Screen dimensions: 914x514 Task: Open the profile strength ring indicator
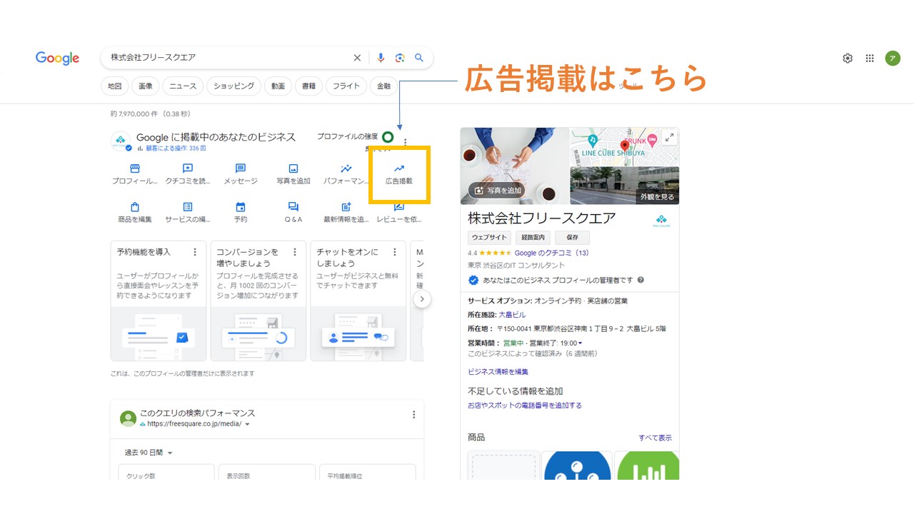coord(388,136)
